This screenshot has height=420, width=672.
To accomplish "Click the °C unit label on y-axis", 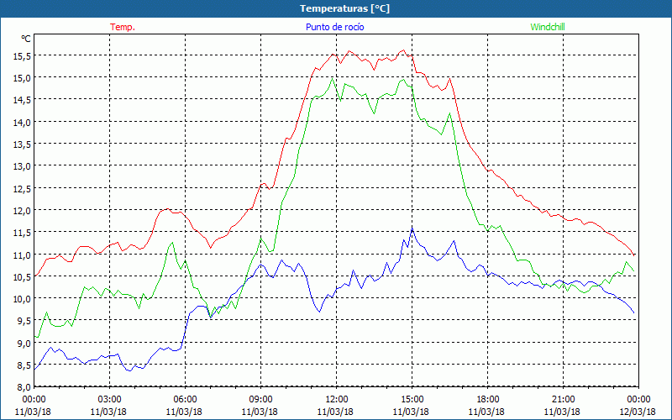I will point(26,39).
